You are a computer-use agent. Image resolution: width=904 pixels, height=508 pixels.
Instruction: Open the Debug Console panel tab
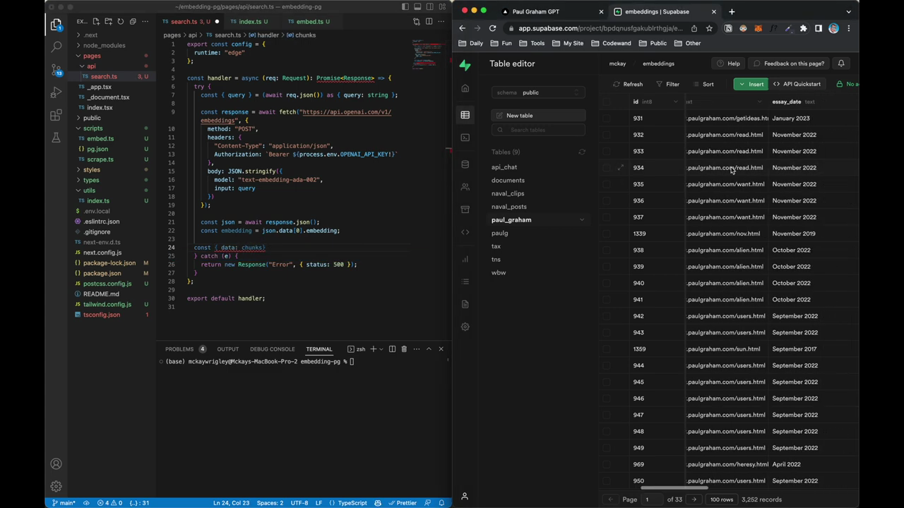[x=272, y=349]
